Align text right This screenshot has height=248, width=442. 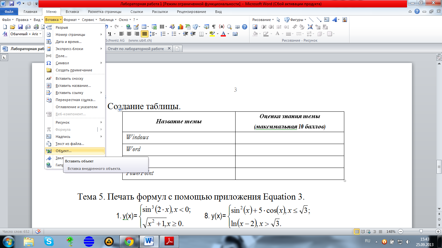tap(137, 34)
